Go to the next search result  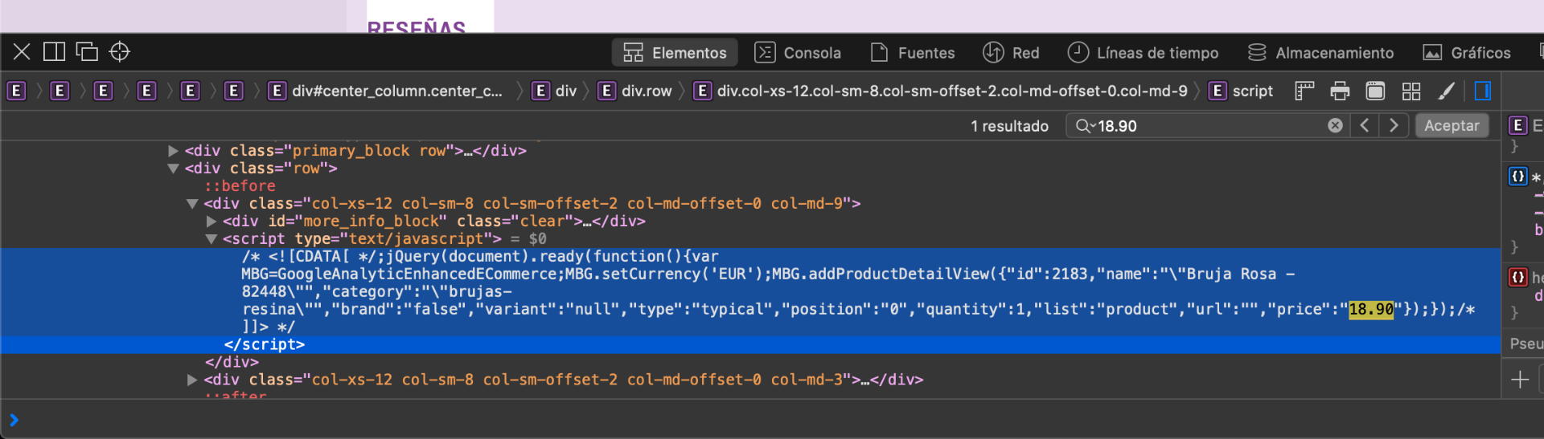click(x=1394, y=126)
